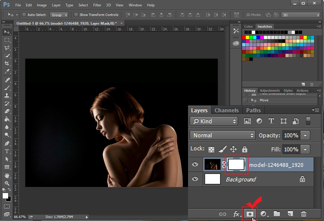Create a new layer group folder

coord(277,213)
